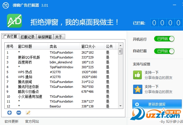The width and height of the screenshot is (183, 125).
Task: Open the 关于 tab
Action: [59, 37]
